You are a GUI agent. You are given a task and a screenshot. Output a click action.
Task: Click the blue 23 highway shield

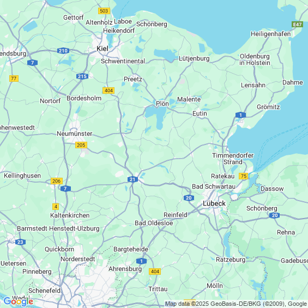click(x=20, y=242)
